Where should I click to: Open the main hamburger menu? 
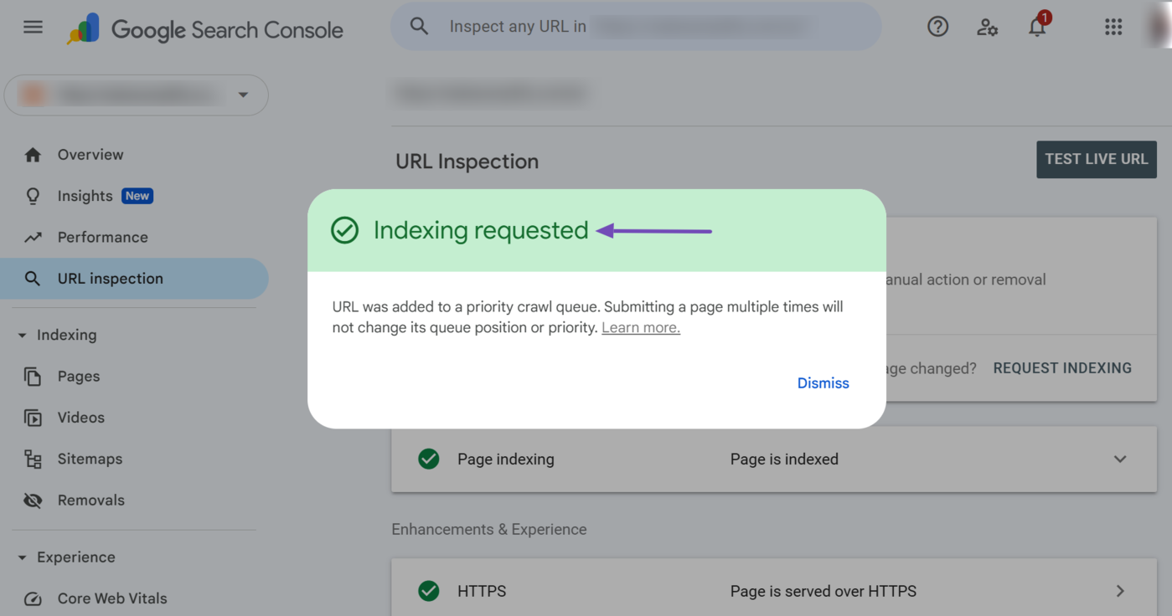33,28
